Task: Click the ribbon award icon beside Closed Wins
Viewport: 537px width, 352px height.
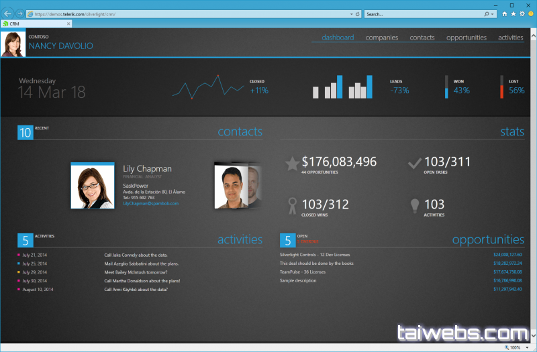Action: 291,205
